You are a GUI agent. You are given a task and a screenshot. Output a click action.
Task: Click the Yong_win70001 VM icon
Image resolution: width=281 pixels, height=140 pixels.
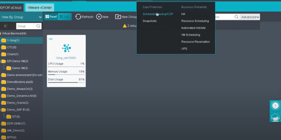66,48
